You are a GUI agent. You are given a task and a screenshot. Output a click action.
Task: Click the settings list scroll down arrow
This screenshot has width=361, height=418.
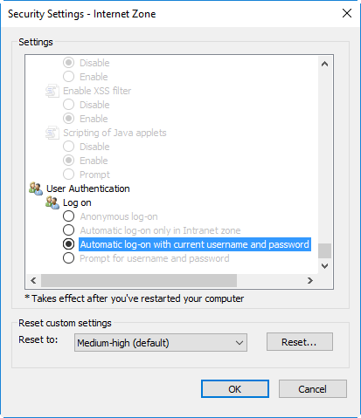pyautogui.click(x=324, y=266)
